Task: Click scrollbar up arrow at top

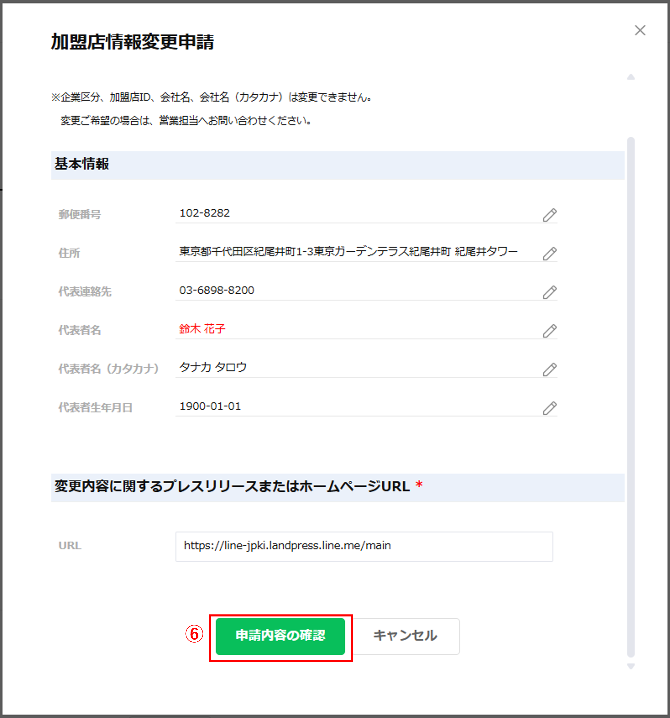Action: (x=631, y=77)
